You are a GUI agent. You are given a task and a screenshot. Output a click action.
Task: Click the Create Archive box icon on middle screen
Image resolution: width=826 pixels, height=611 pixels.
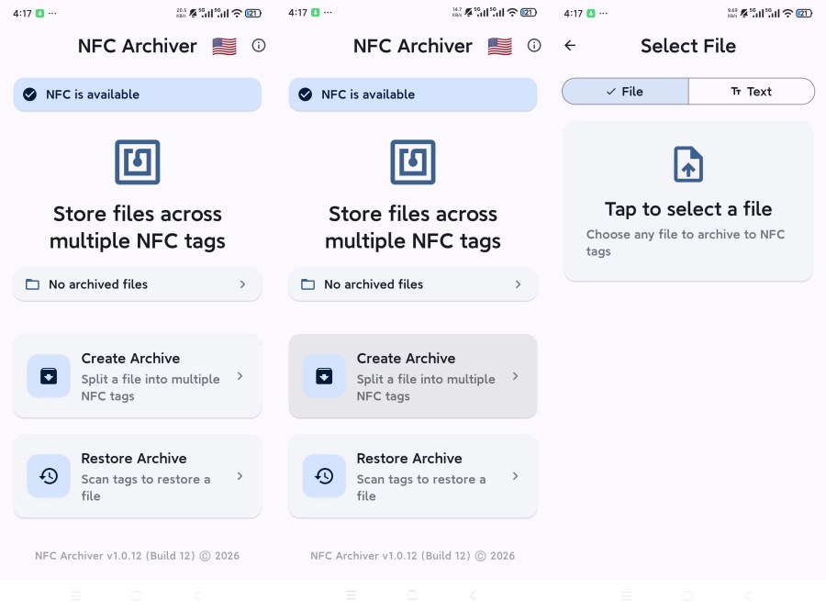[324, 376]
